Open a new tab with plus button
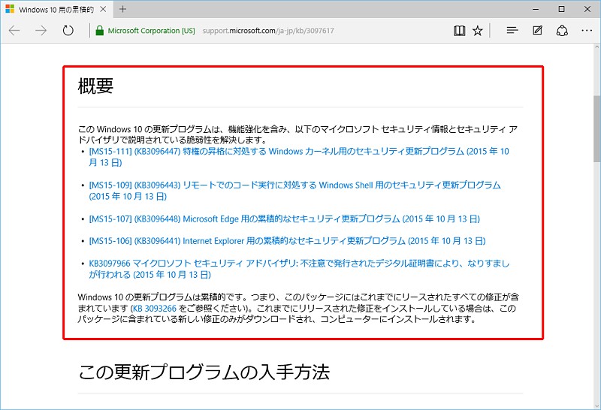The image size is (601, 410). [x=122, y=9]
